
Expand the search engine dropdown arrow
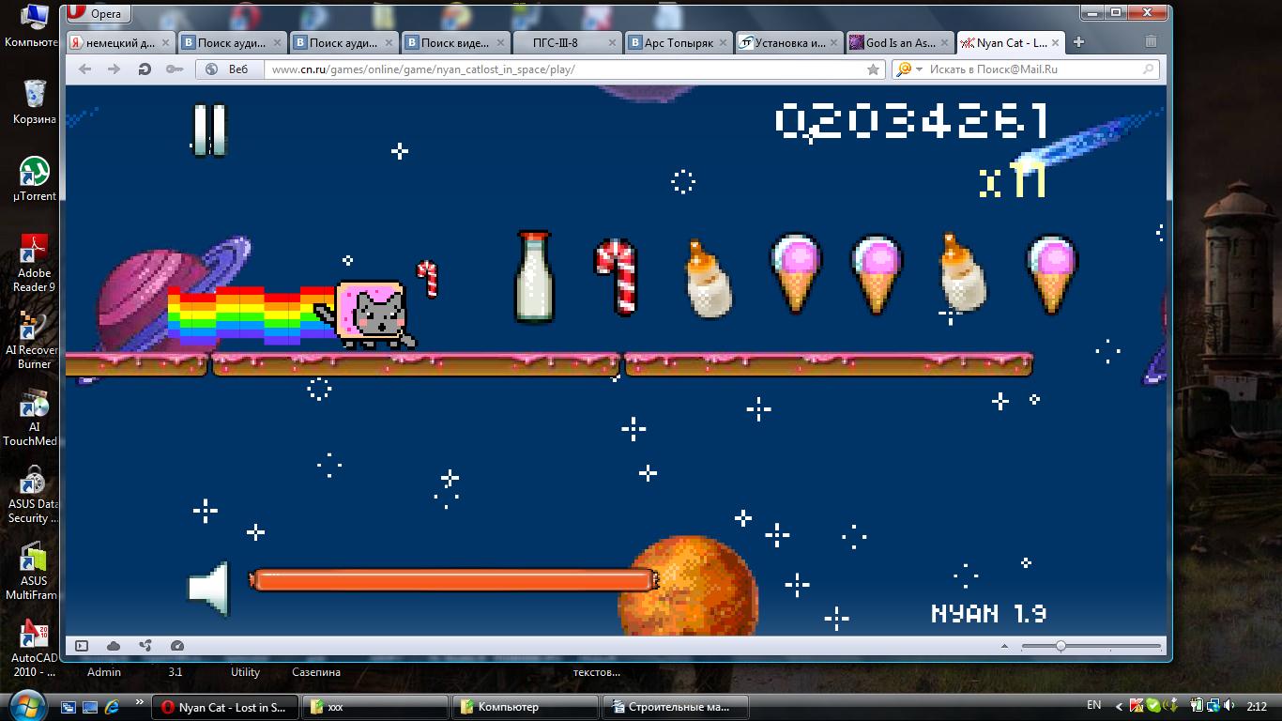click(919, 69)
